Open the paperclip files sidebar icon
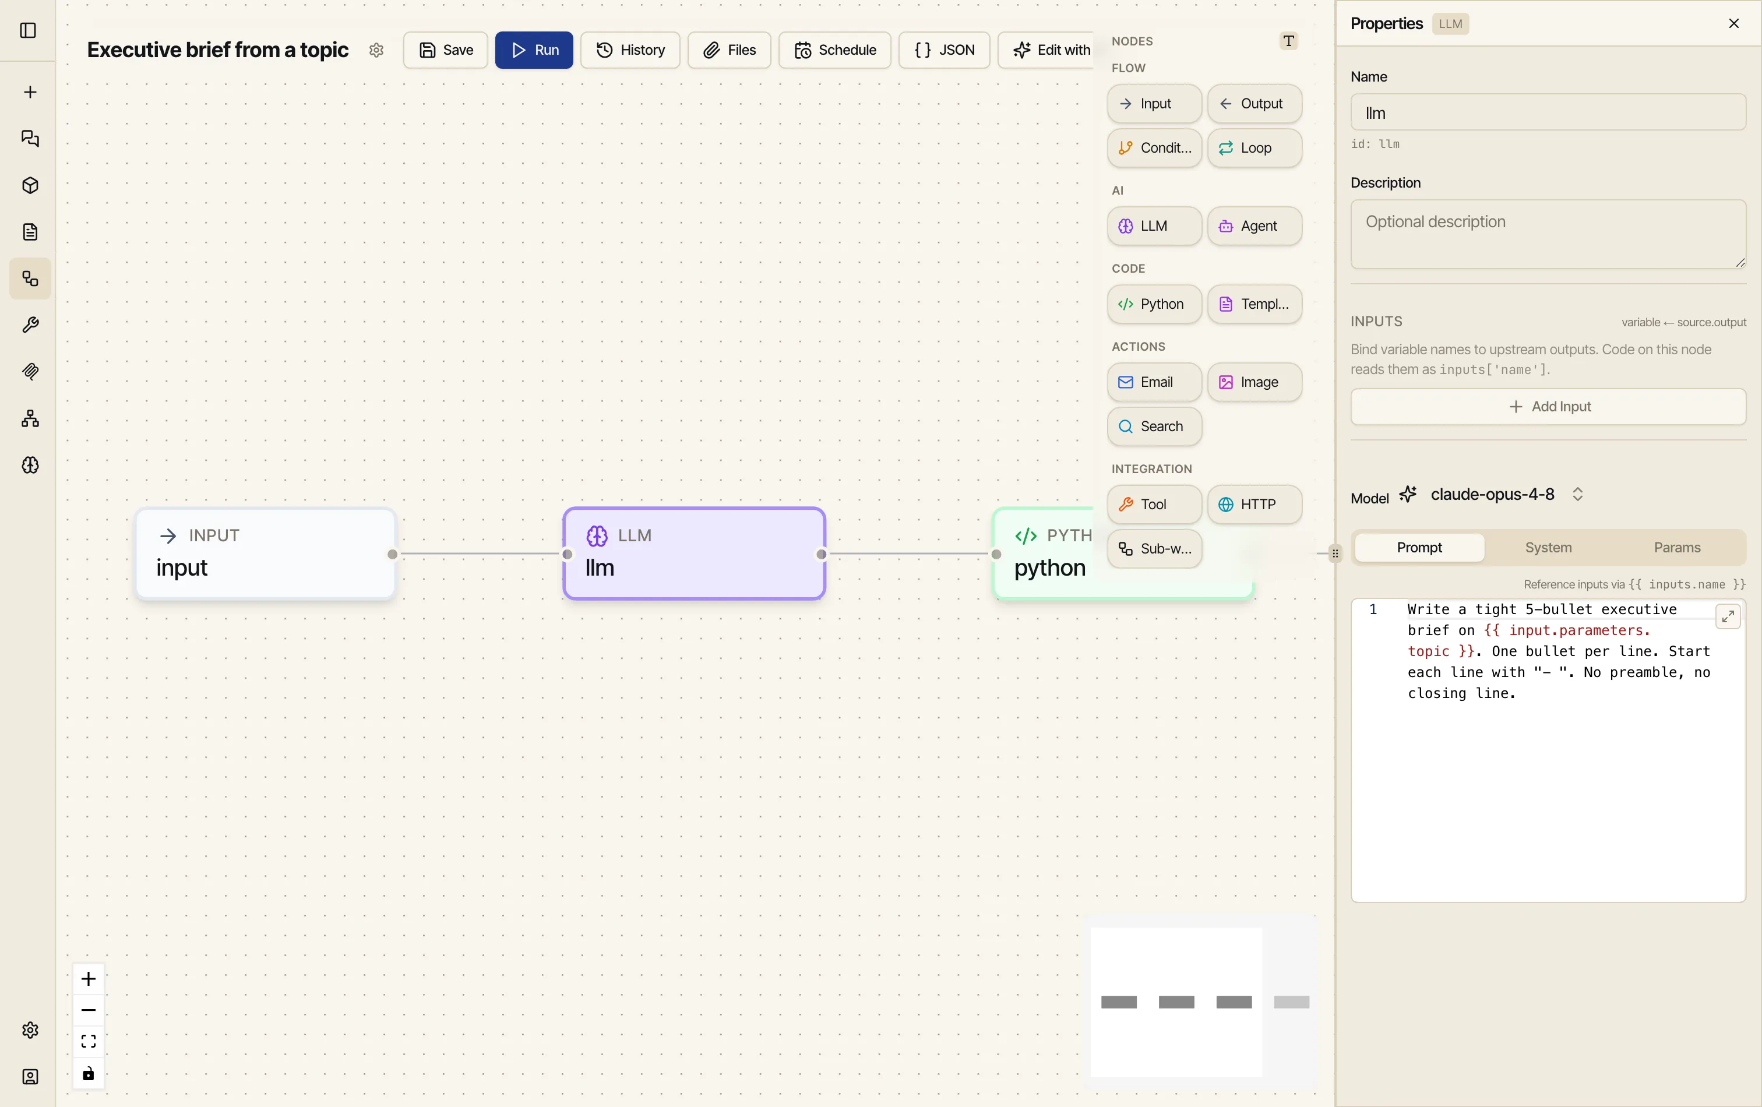 (x=30, y=372)
